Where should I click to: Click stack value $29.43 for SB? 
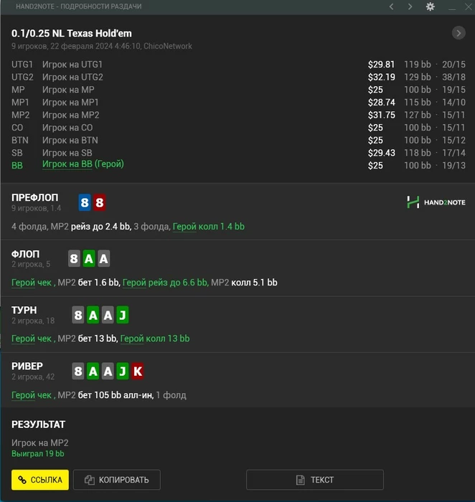(x=381, y=153)
